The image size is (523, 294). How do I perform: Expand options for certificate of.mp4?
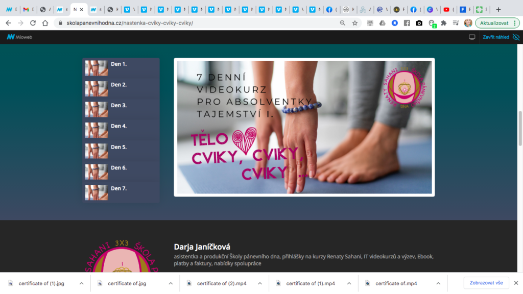tap(438, 283)
